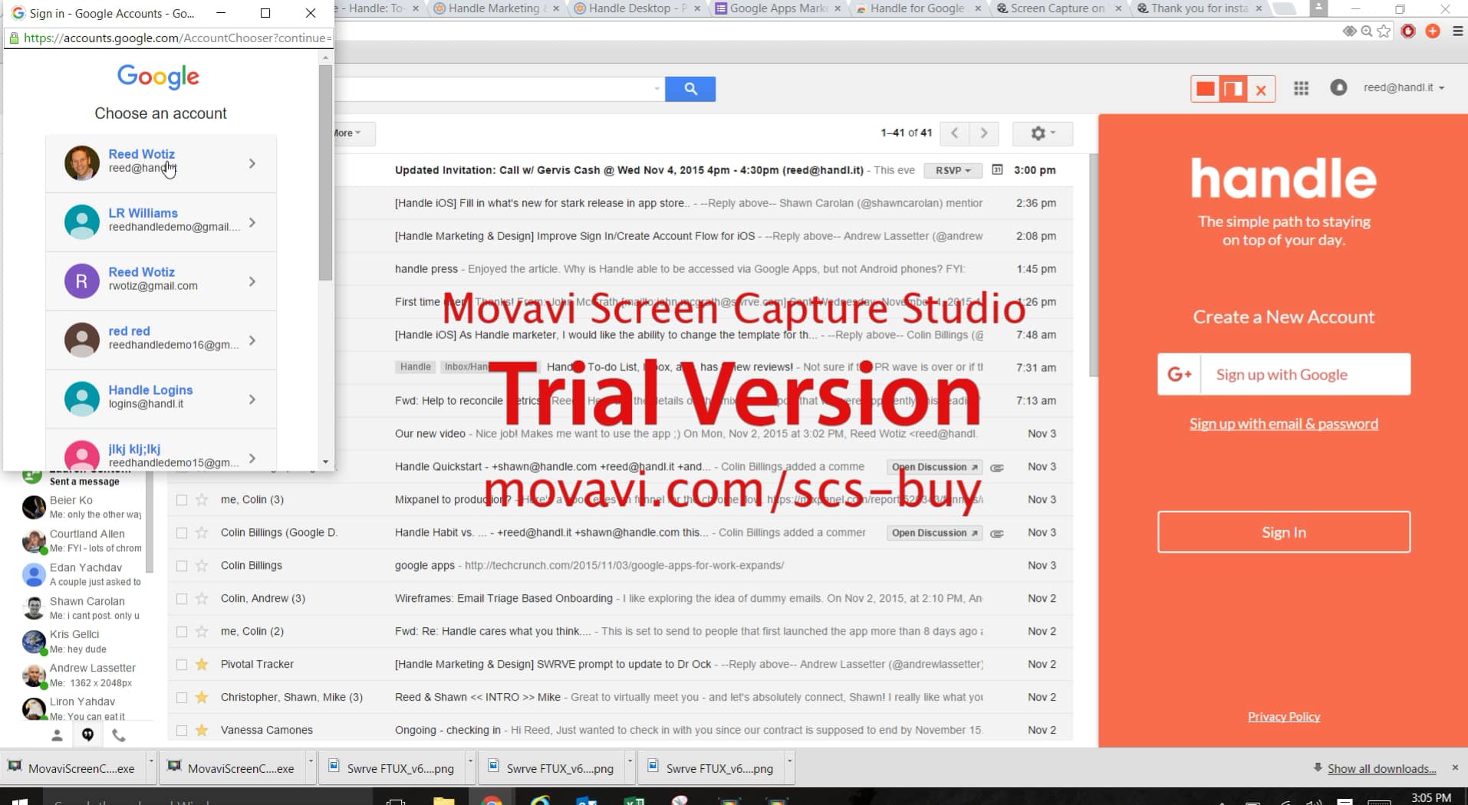Check the checkbox beside Vanessa Camones' email
The width and height of the screenshot is (1468, 805).
pyautogui.click(x=181, y=729)
